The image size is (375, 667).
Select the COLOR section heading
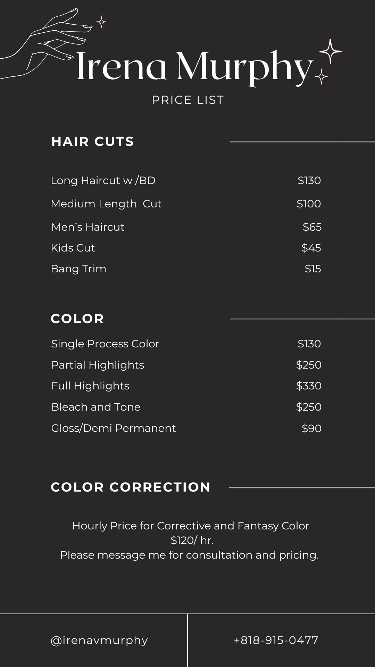click(x=77, y=319)
